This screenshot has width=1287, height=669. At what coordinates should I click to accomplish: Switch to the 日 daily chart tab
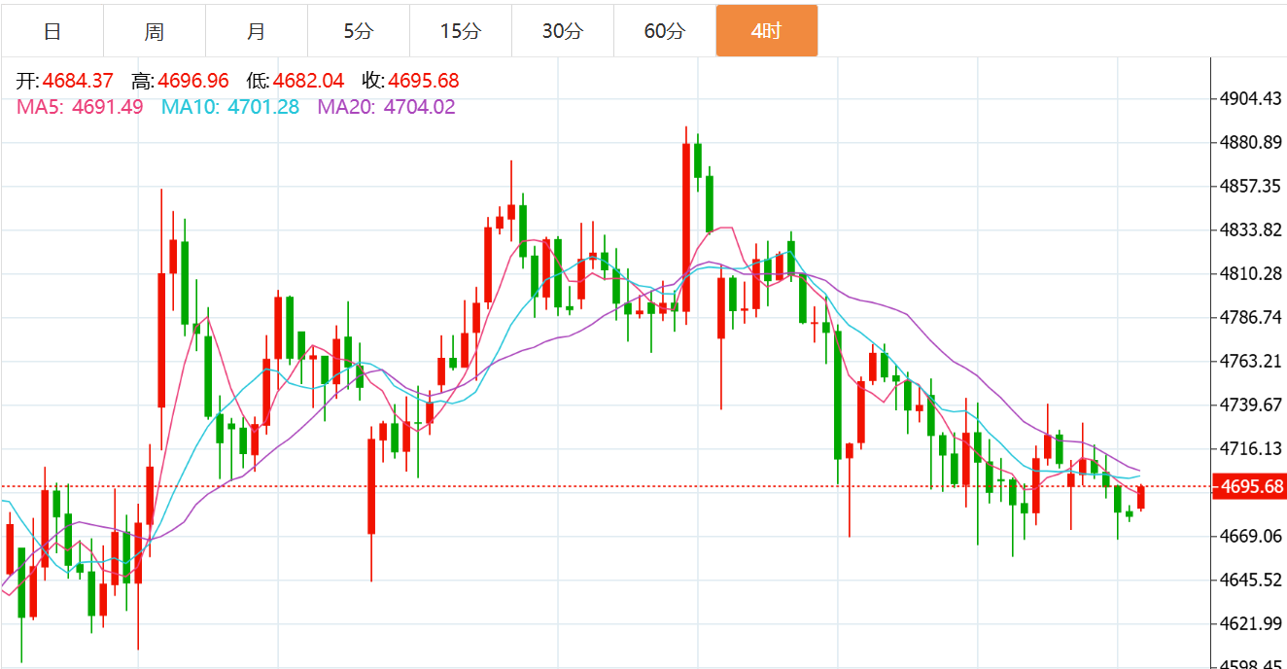52,31
